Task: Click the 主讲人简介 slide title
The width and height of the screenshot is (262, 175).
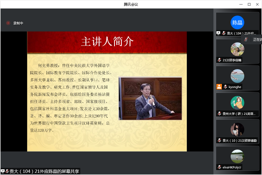Action: [x=107, y=42]
